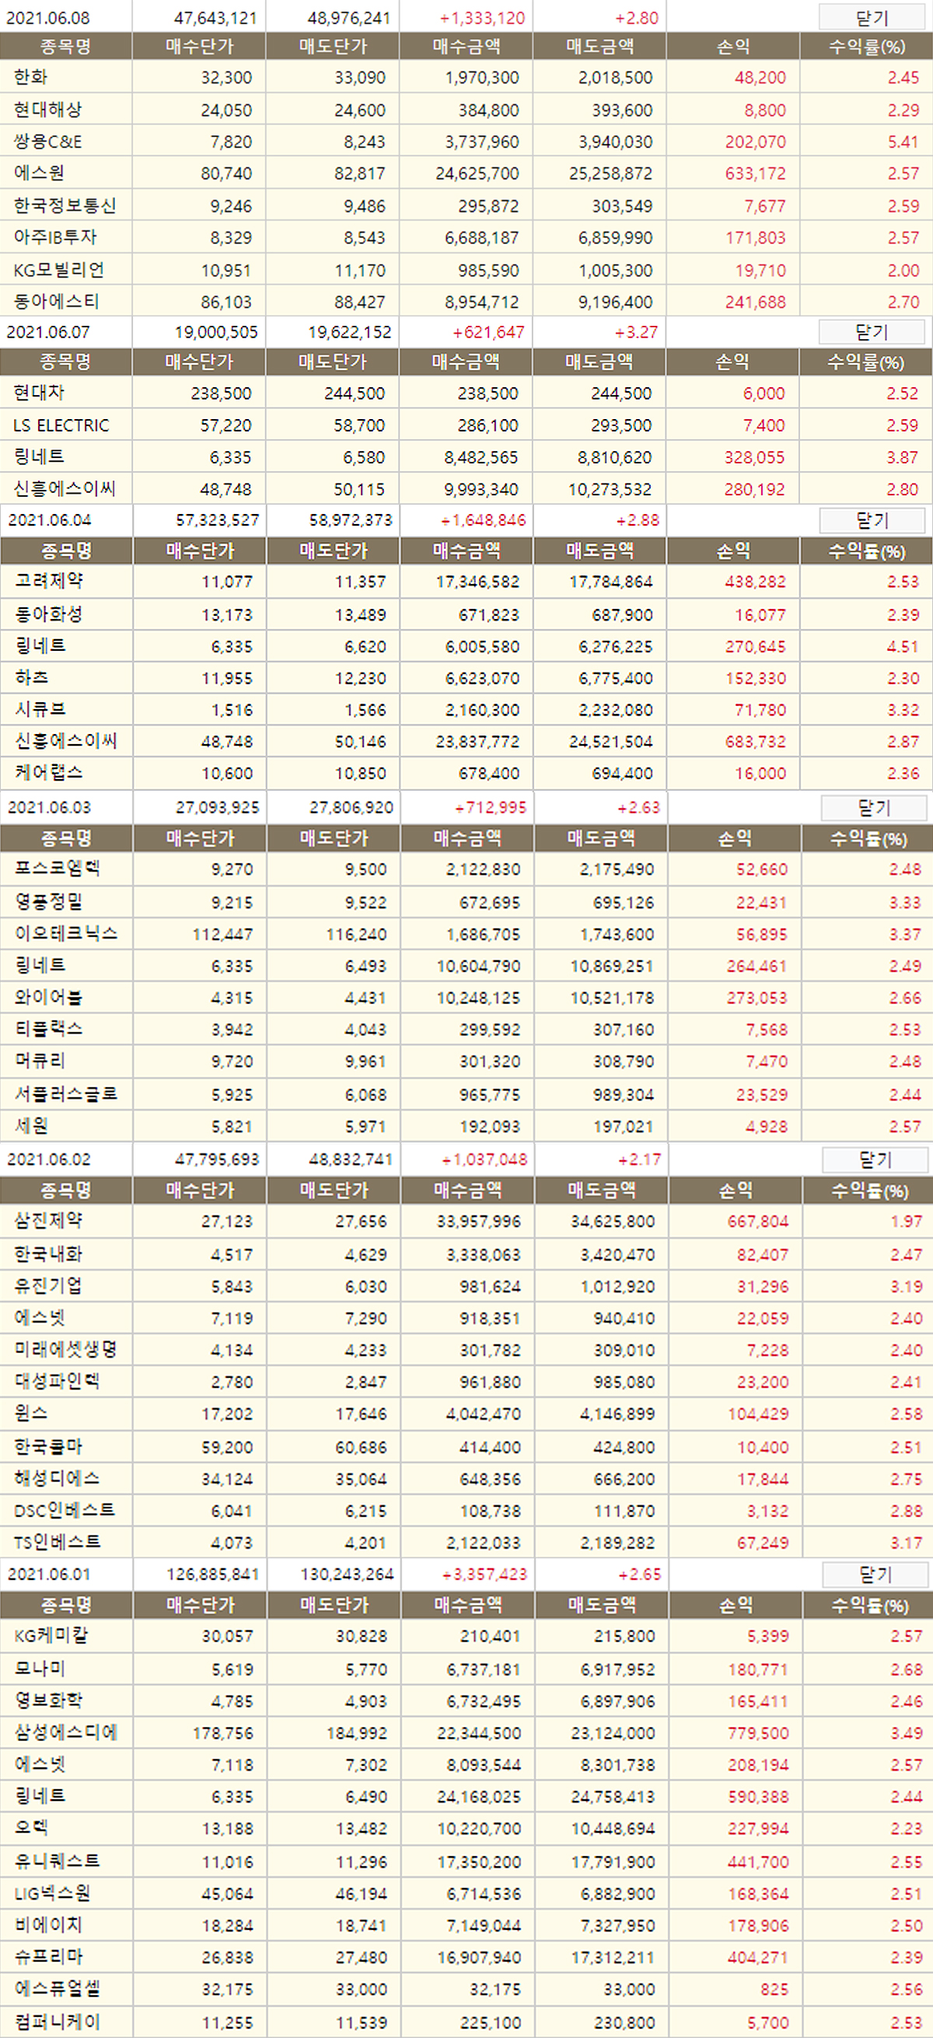Click stock name 에스원
This screenshot has height=2038, width=933.
click(39, 173)
